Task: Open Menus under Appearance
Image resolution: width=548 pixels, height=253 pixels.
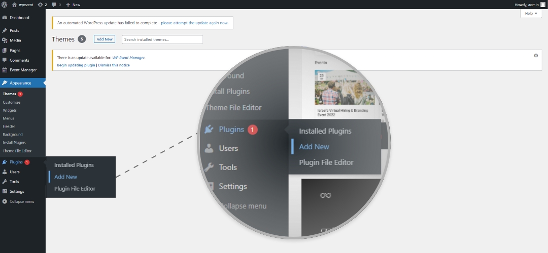Action: (9, 118)
